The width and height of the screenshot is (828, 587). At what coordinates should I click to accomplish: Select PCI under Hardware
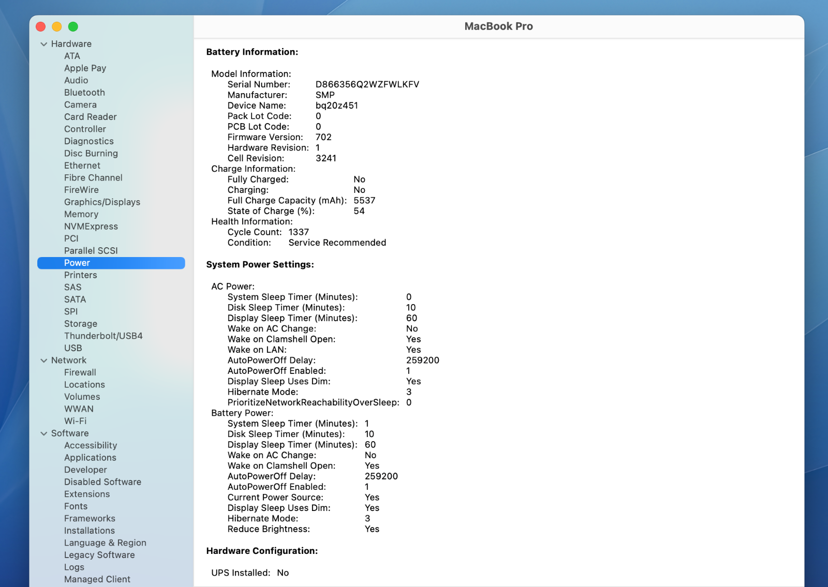pos(71,238)
